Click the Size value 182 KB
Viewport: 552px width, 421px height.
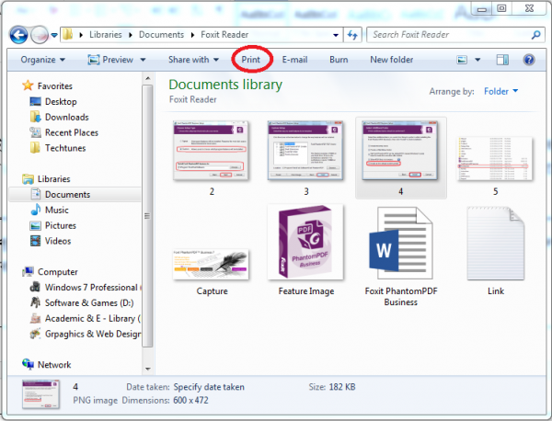(x=342, y=387)
